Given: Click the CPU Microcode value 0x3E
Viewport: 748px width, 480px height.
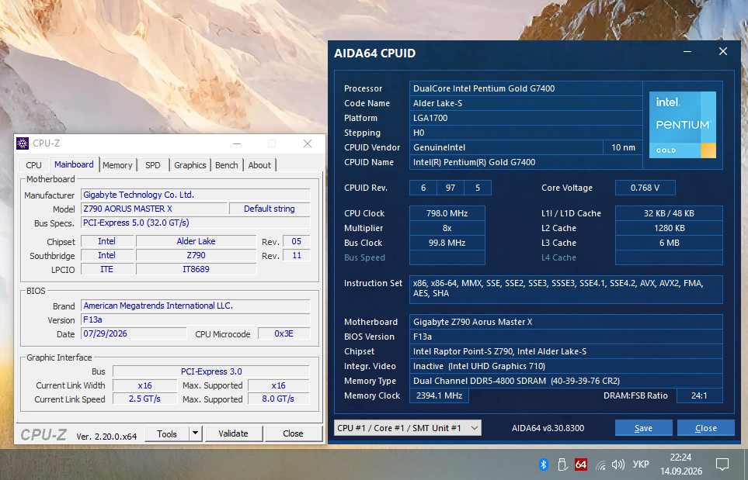Looking at the screenshot, I should pyautogui.click(x=284, y=333).
